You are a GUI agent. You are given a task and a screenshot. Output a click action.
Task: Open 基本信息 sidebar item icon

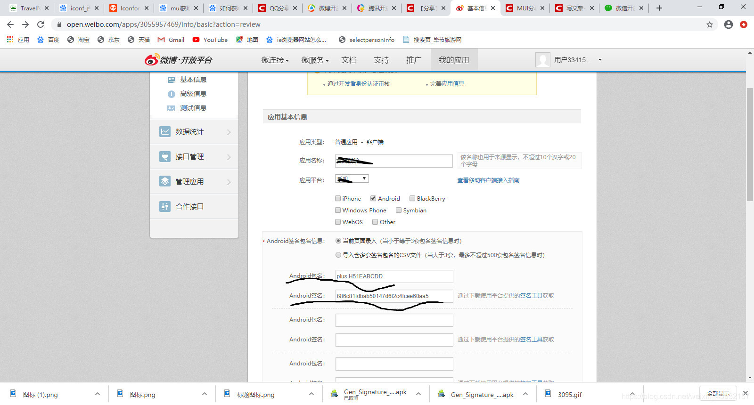172,80
